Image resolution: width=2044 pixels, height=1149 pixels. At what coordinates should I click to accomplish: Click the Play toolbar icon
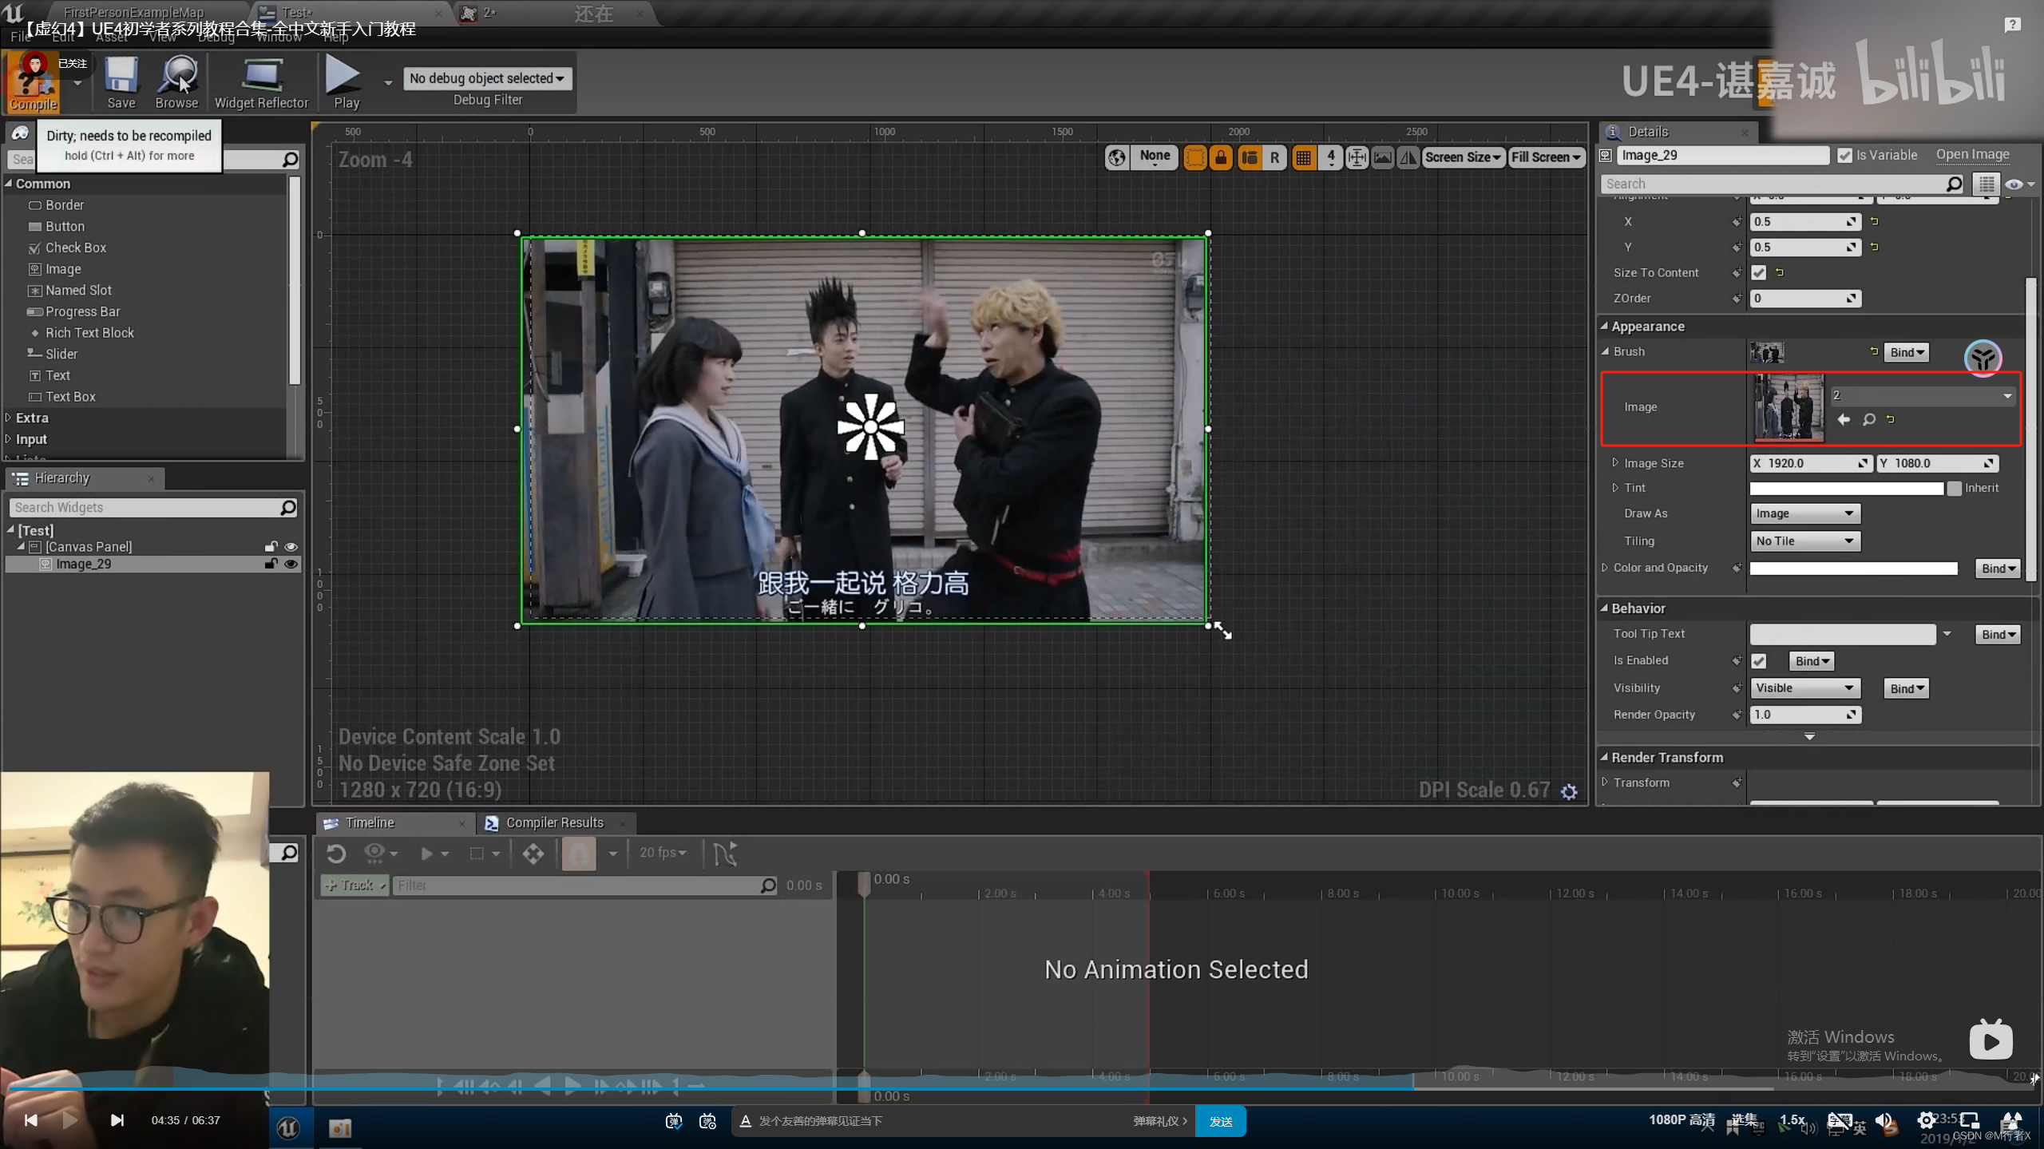tap(346, 82)
